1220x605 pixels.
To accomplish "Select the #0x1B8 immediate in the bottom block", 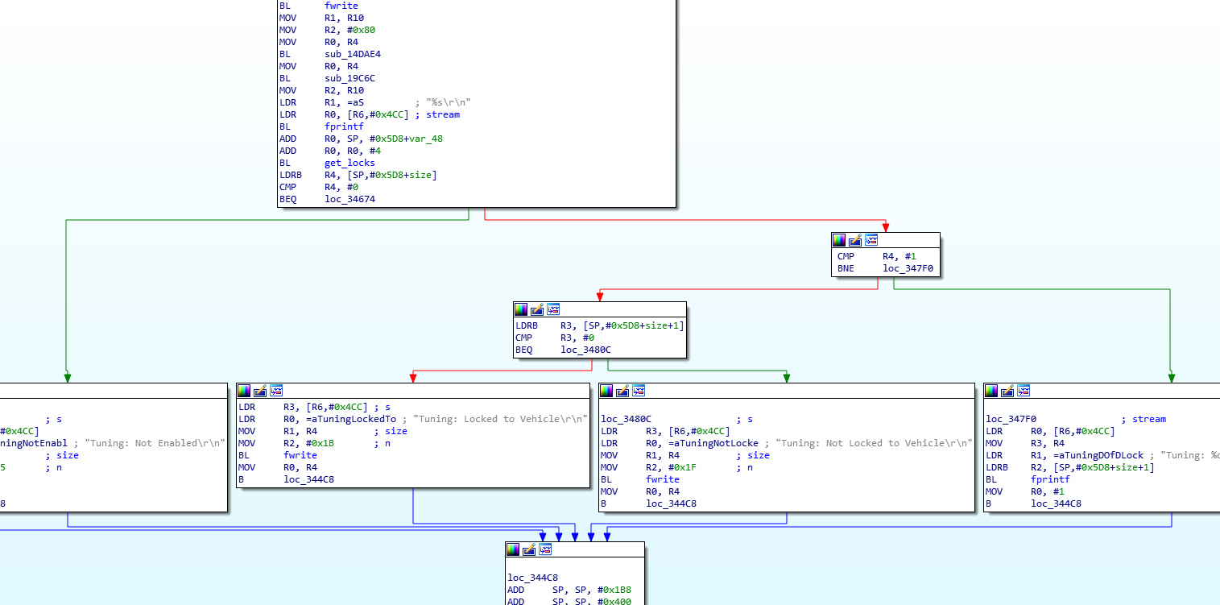I will coord(613,590).
